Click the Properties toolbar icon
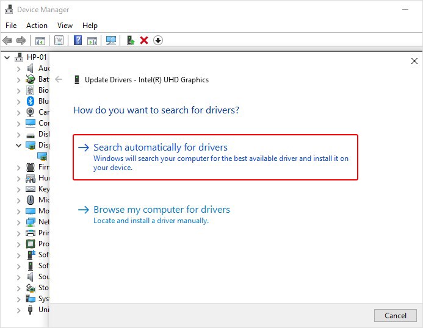This screenshot has height=328, width=423. pos(59,40)
